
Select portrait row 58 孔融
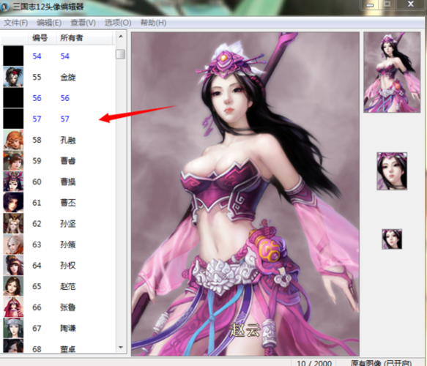[58, 140]
